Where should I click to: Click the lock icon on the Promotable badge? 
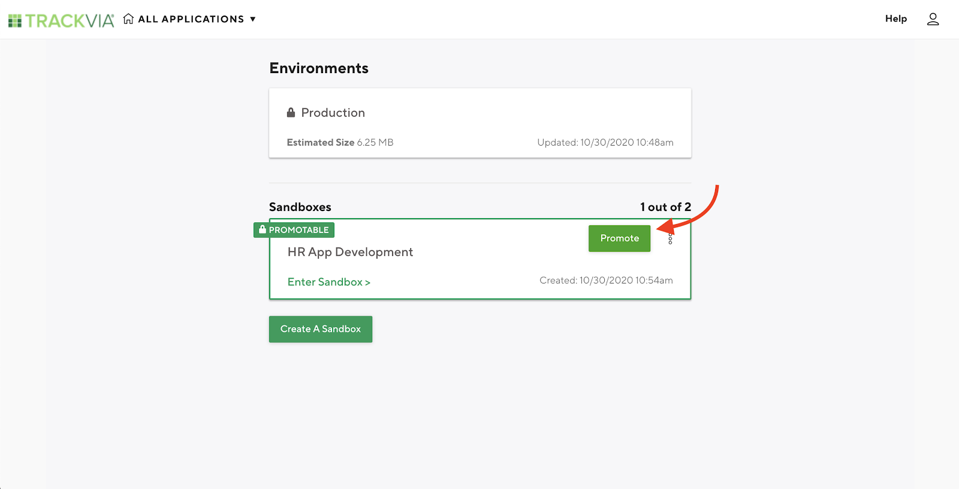click(262, 230)
